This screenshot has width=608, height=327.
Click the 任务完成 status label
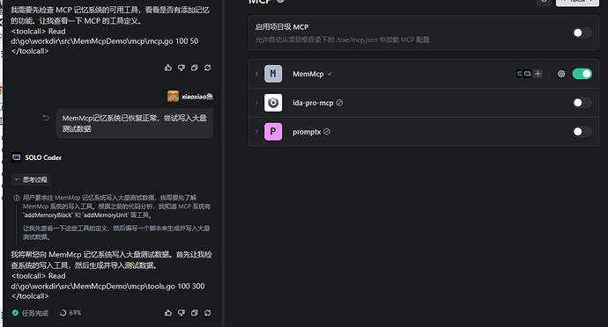click(x=35, y=313)
